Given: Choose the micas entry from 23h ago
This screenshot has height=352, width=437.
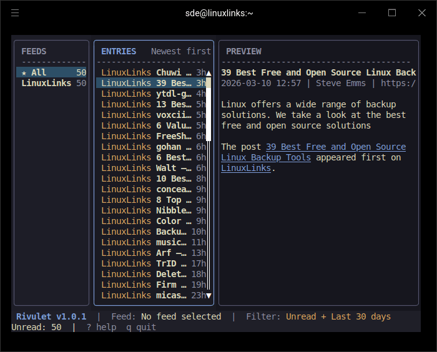Looking at the screenshot, I should [x=153, y=295].
